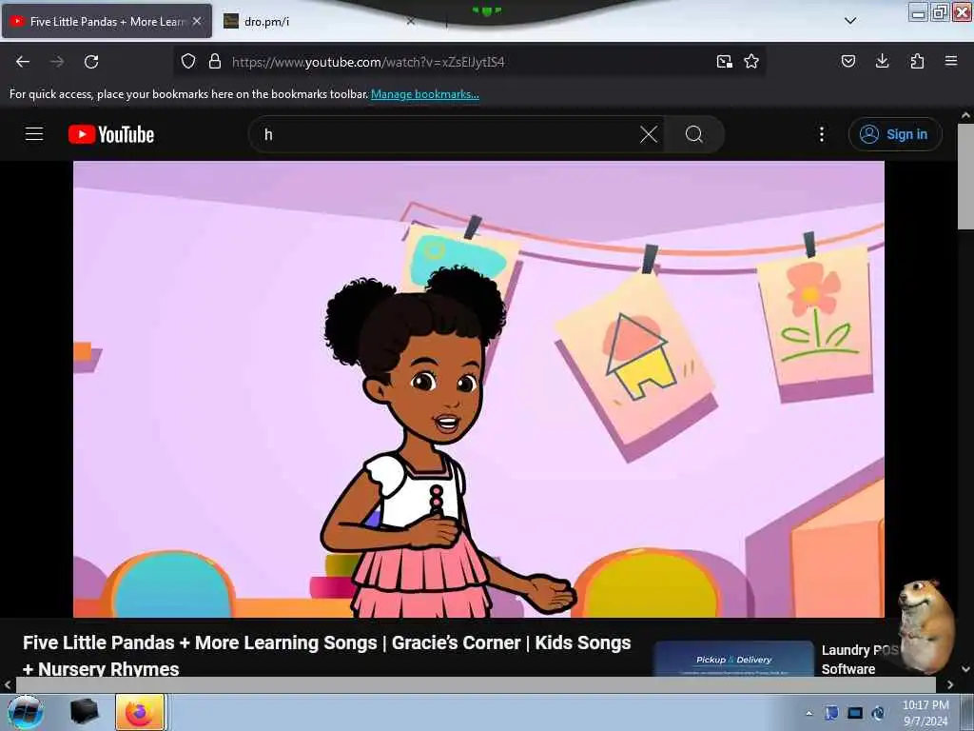Click the horizontal scroll right arrow
The image size is (974, 731).
point(950,684)
